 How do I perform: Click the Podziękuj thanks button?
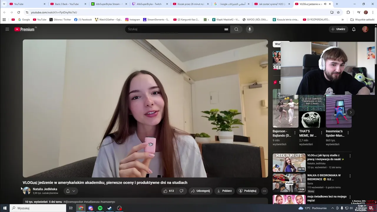[247, 191]
